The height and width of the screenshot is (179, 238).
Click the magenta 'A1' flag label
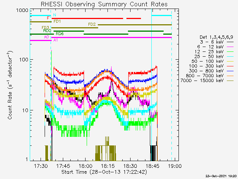[56, 40]
